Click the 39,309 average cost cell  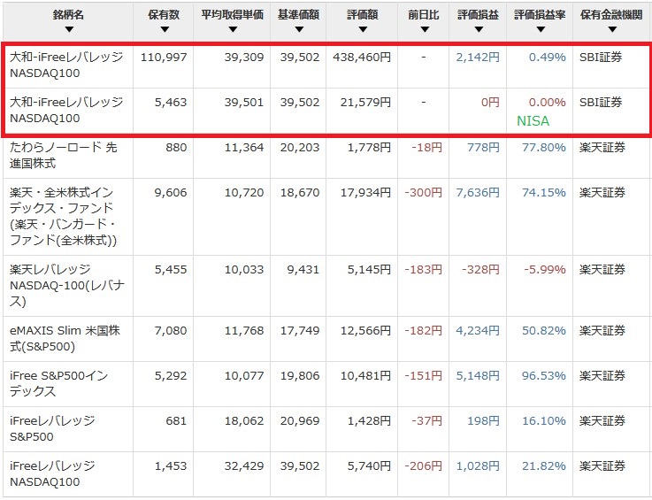244,57
